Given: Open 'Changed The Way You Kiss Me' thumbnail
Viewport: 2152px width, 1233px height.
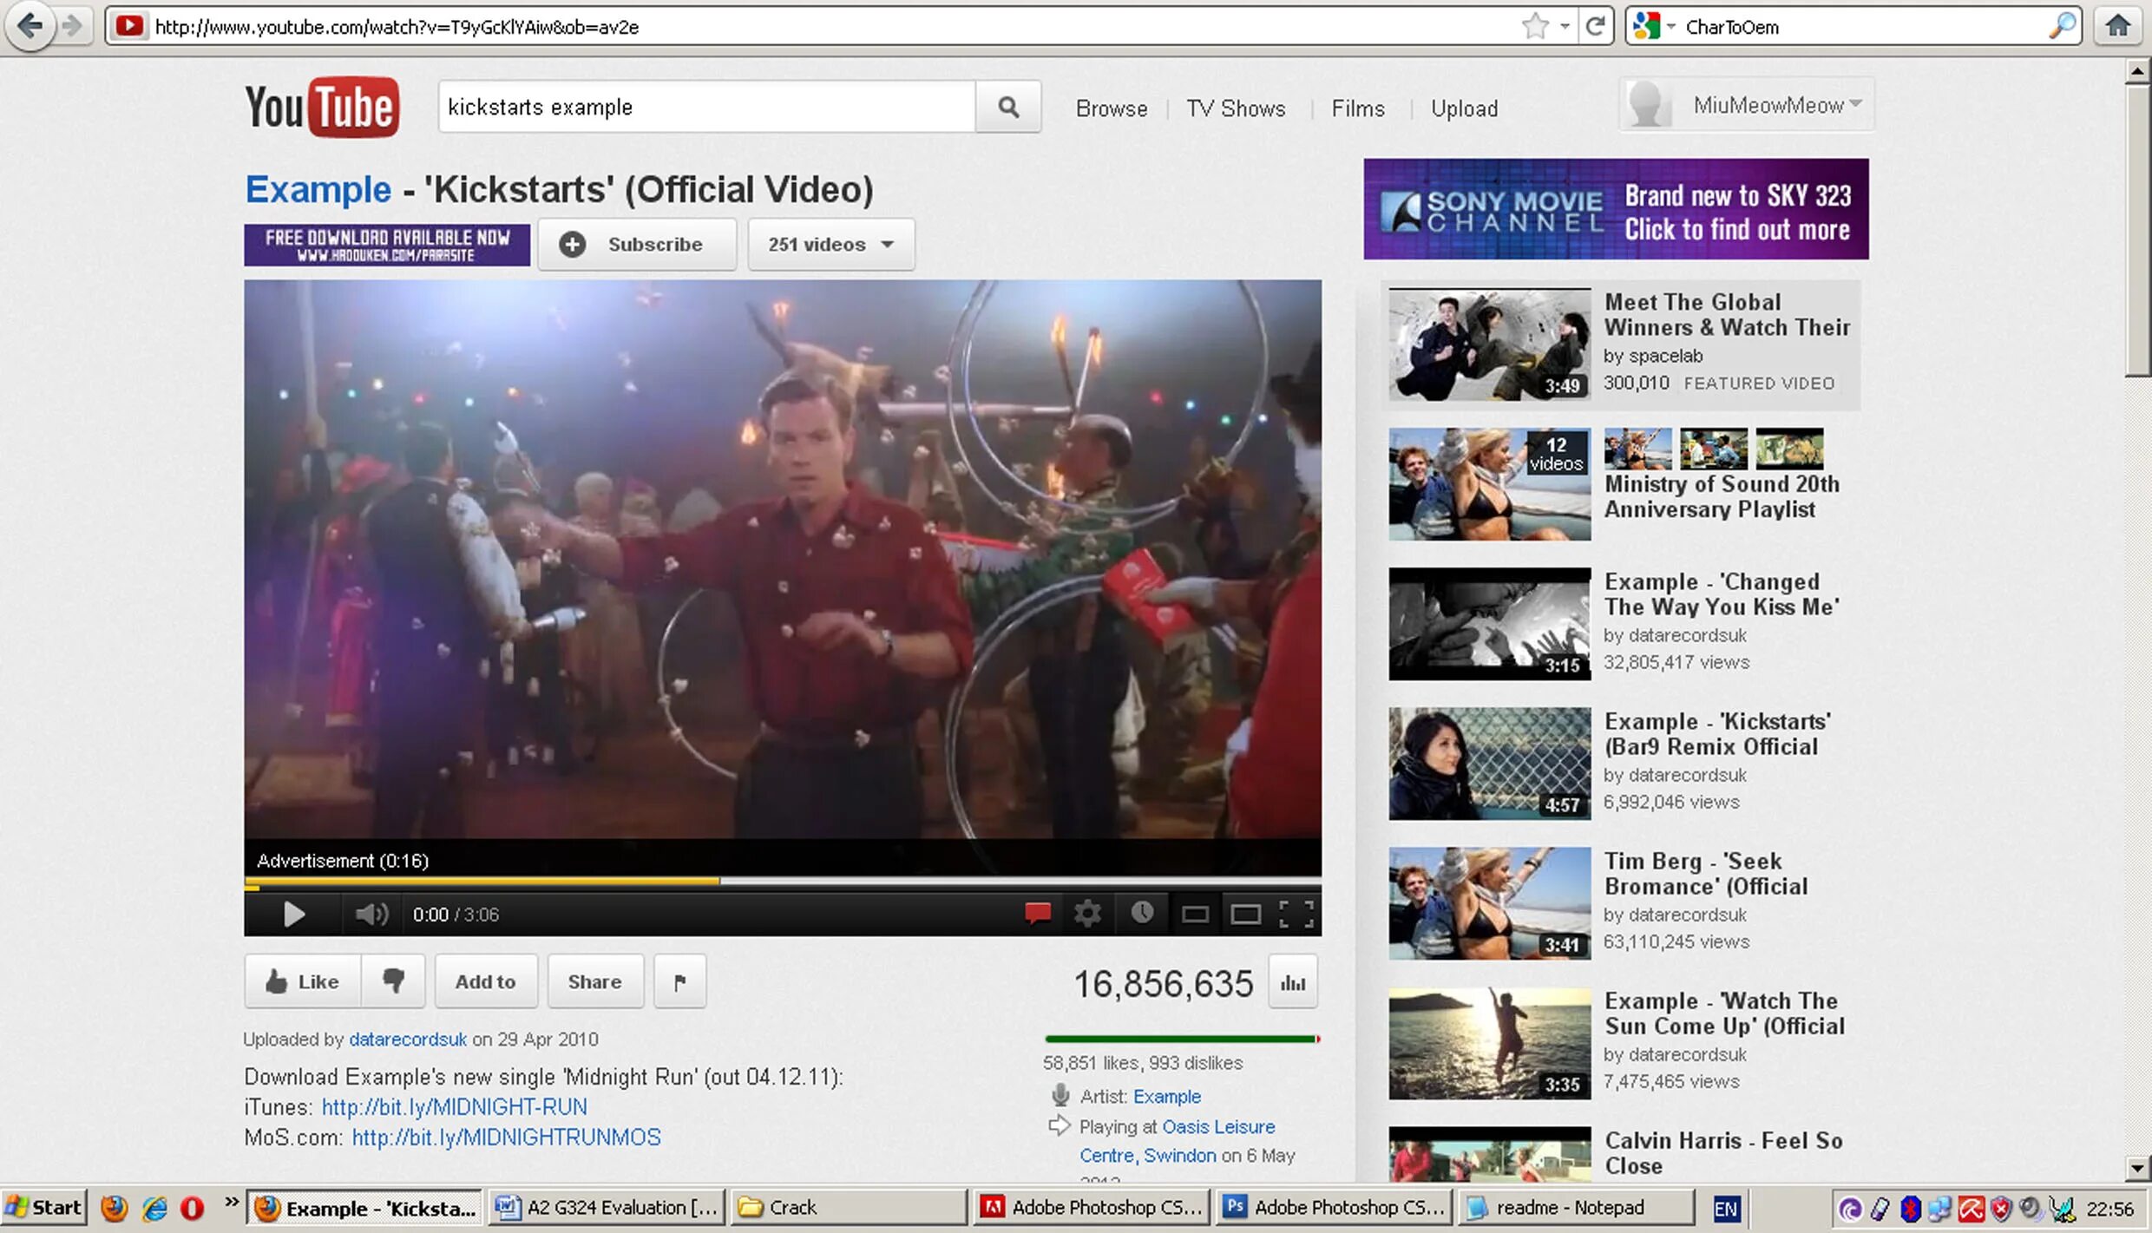Looking at the screenshot, I should [x=1490, y=624].
